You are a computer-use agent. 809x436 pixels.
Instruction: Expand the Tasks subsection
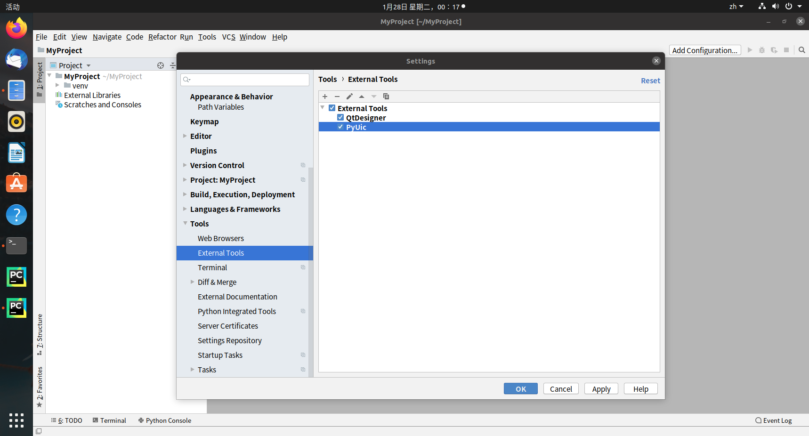click(193, 369)
